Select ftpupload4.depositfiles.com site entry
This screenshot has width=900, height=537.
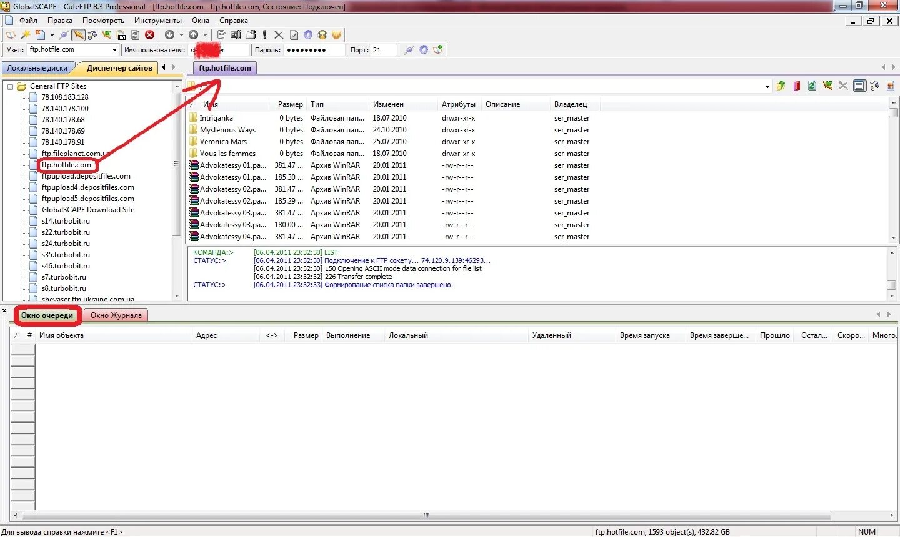(87, 187)
